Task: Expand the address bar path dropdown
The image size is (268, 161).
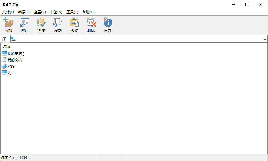Action: coord(265,39)
